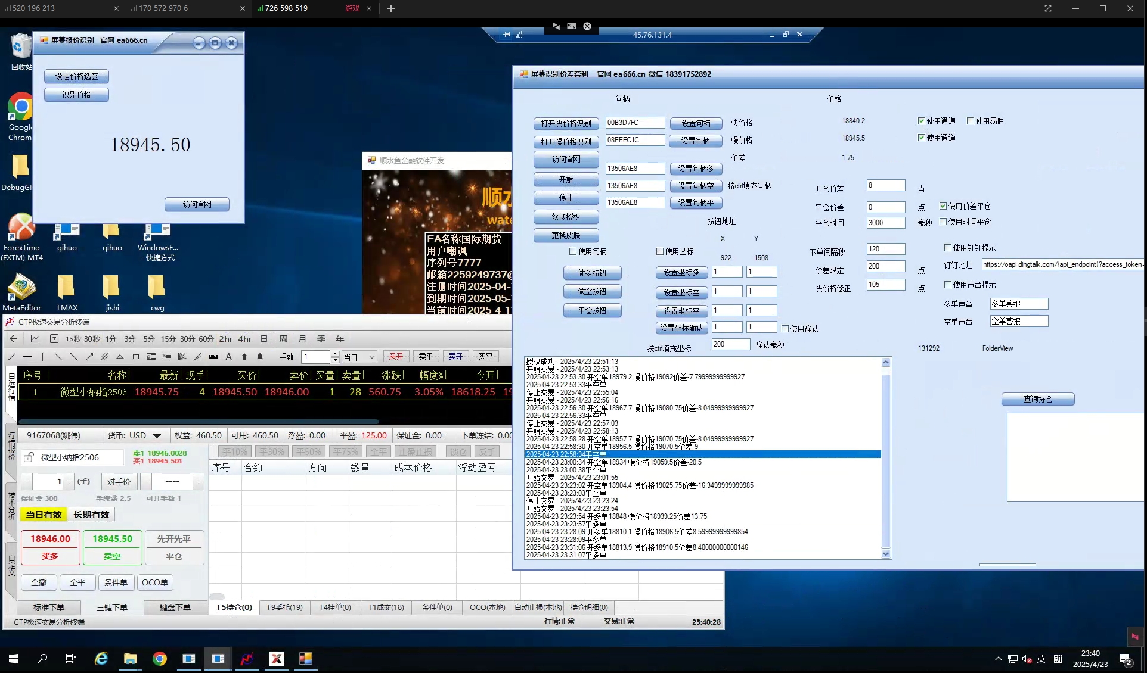The image size is (1147, 673).
Task: Open the line chart view icon
Action: [x=35, y=339]
